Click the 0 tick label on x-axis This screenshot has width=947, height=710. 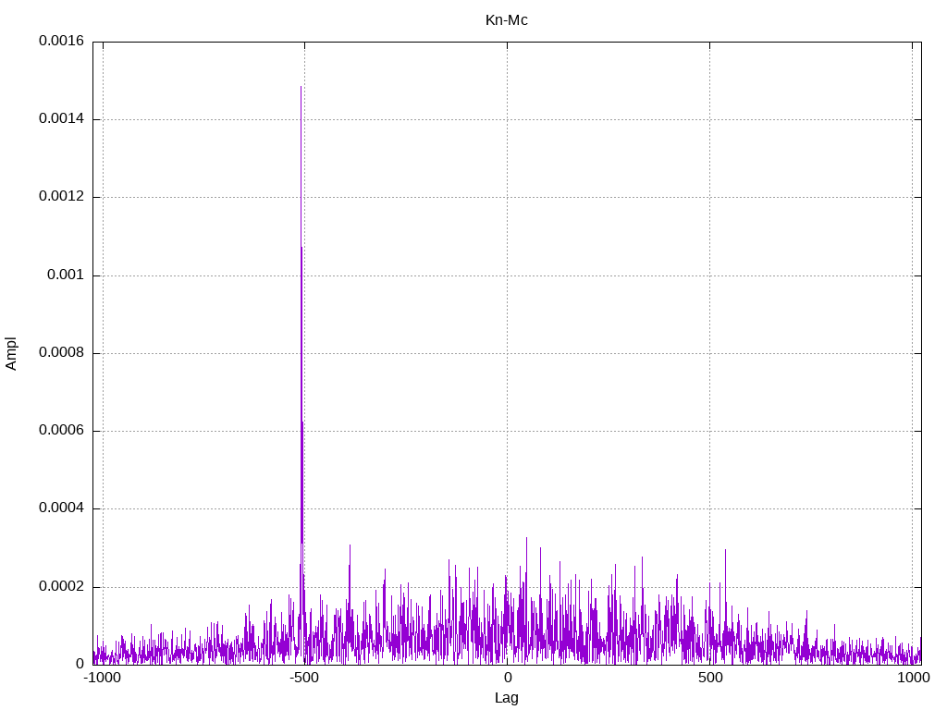[x=507, y=678]
